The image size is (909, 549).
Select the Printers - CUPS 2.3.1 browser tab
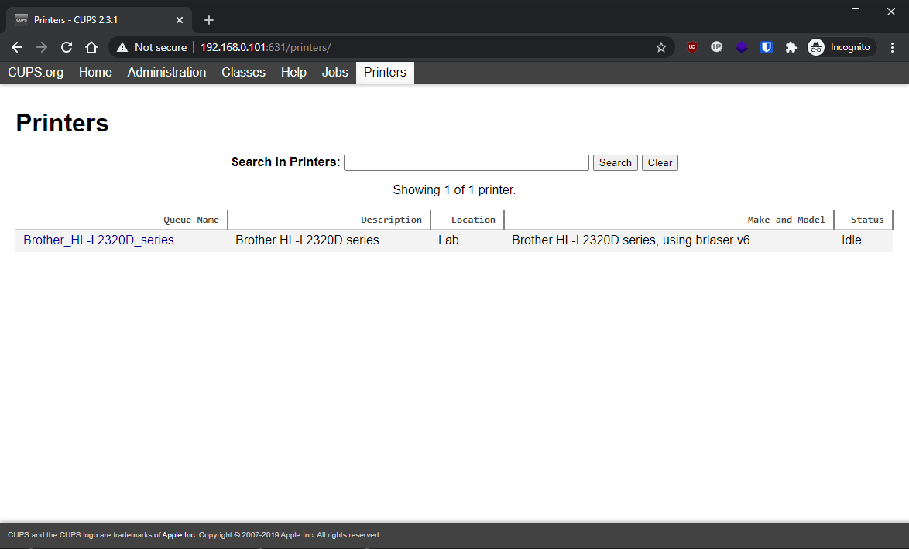click(98, 20)
